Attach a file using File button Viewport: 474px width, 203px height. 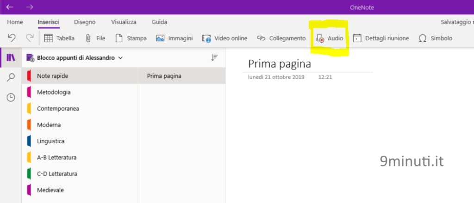tap(95, 38)
